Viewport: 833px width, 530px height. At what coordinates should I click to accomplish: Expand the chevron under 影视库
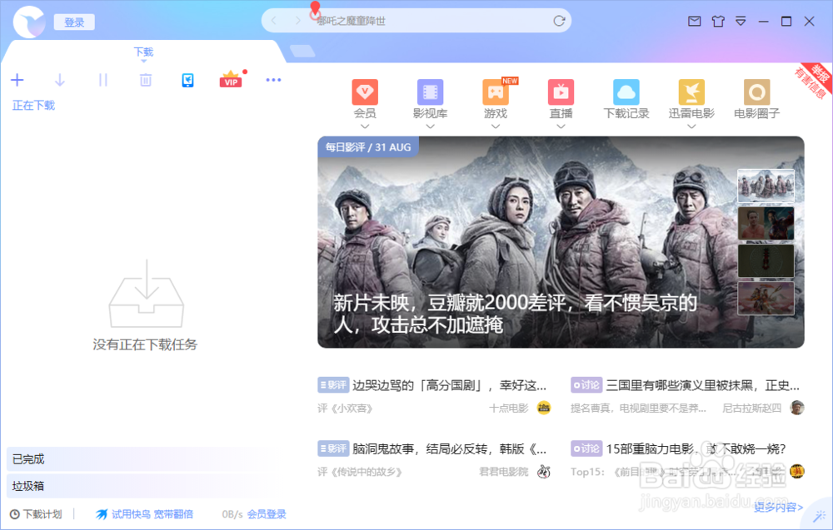coord(431,126)
